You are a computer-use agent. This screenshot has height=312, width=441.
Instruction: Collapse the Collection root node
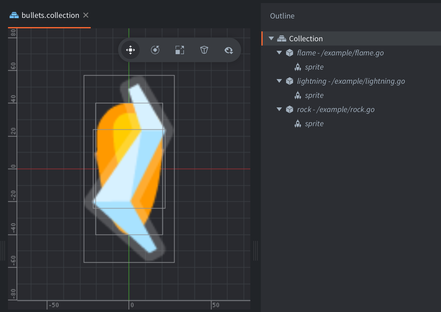(271, 39)
